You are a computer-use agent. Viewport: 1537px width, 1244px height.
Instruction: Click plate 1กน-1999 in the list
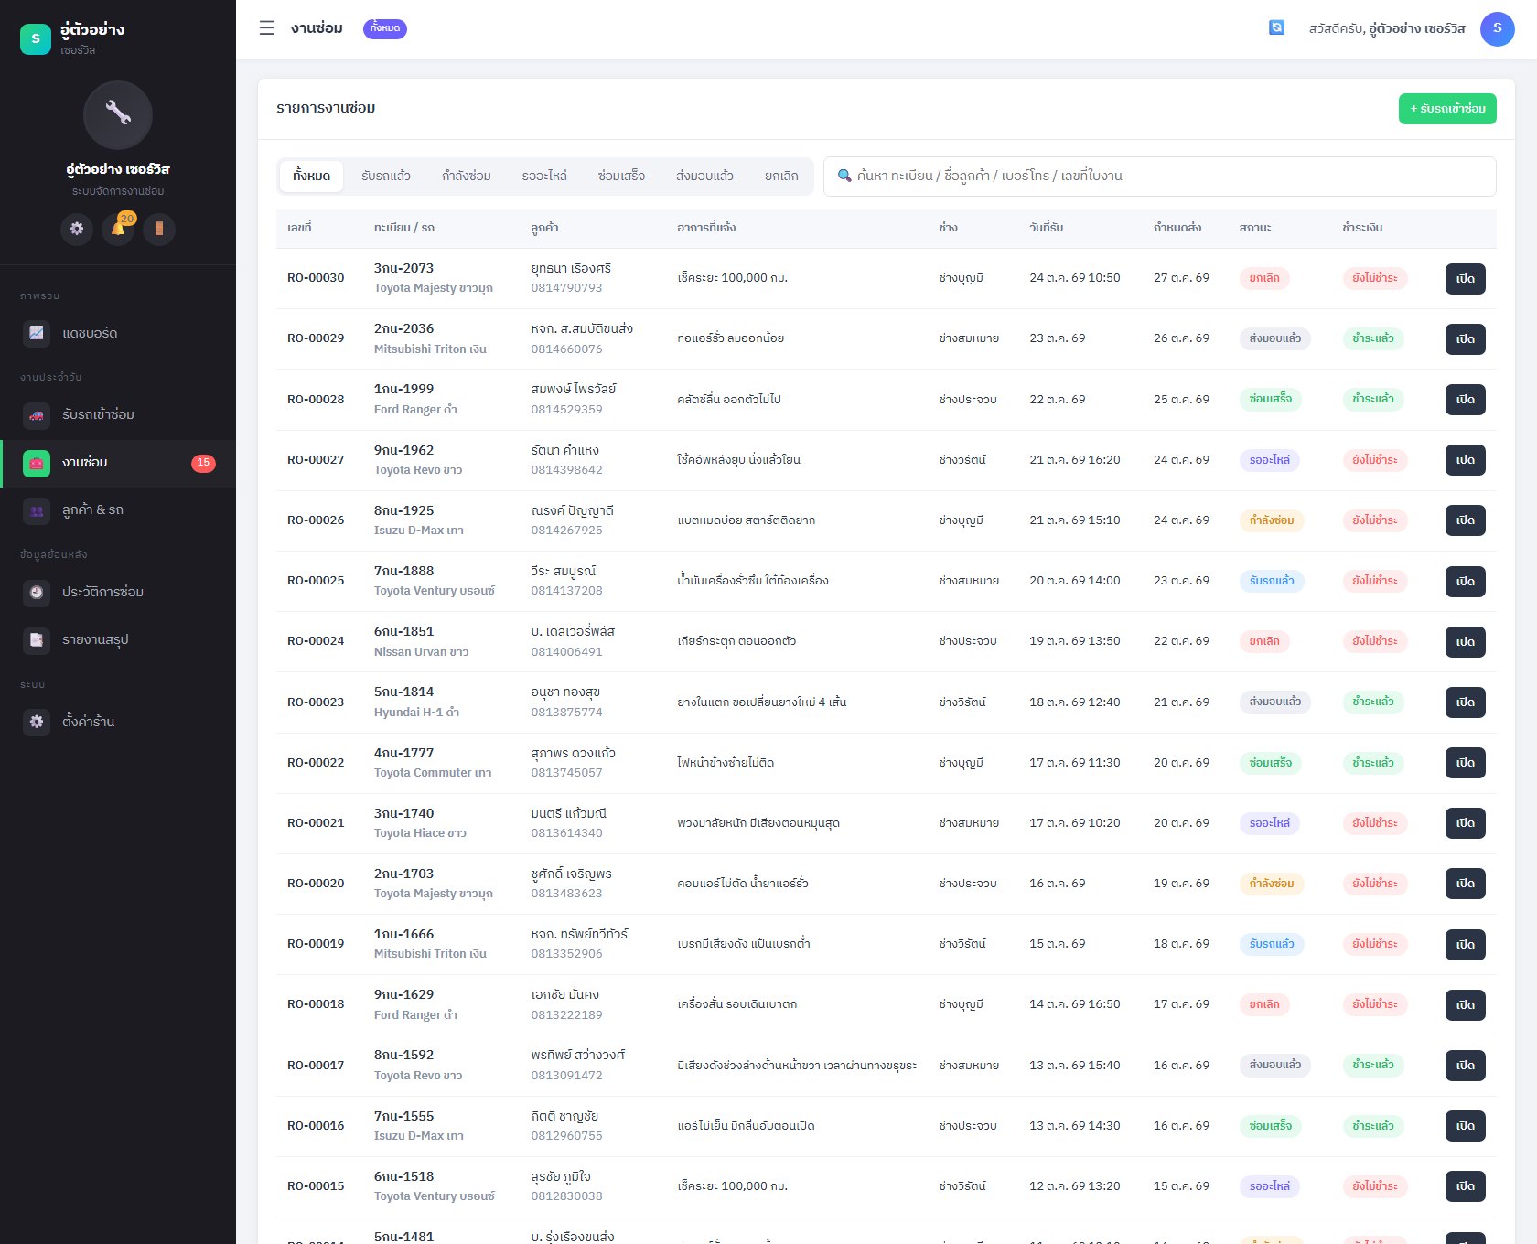pos(403,389)
